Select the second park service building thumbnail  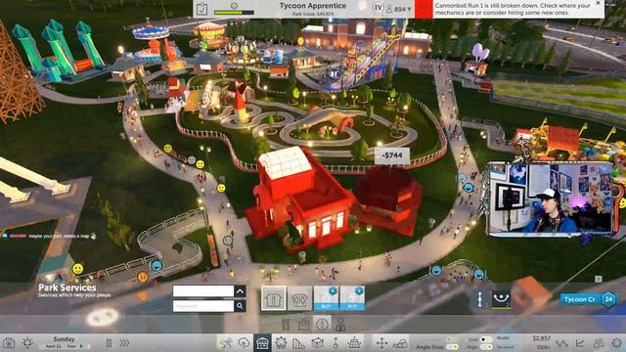click(x=299, y=298)
